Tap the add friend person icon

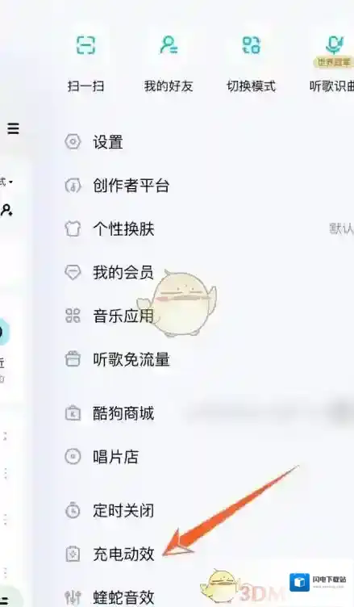[6, 210]
